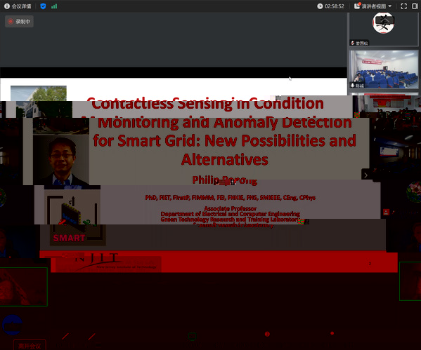Image resolution: width=421 pixels, height=350 pixels.
Task: Enter full screen using the fullscreen icon
Action: tap(404, 6)
